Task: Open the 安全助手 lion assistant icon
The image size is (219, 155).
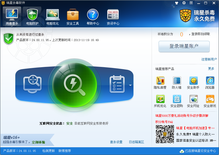Action: click(193, 81)
